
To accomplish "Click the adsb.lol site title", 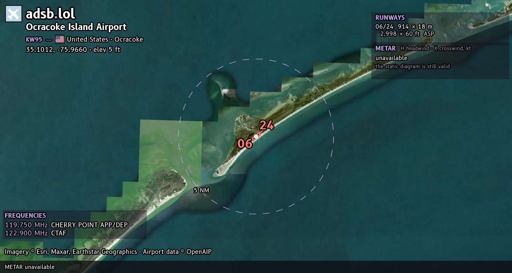I will pyautogui.click(x=51, y=14).
